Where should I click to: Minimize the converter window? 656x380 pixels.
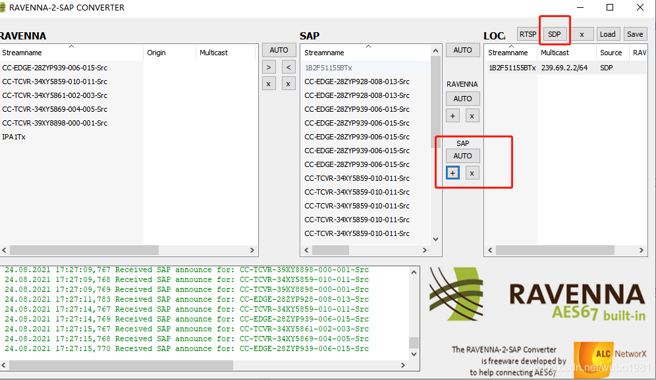point(580,7)
